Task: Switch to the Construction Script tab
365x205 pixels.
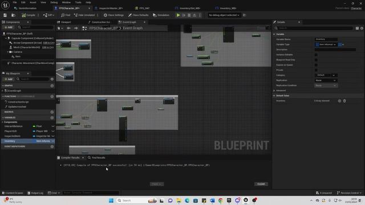Action: pos(100,22)
